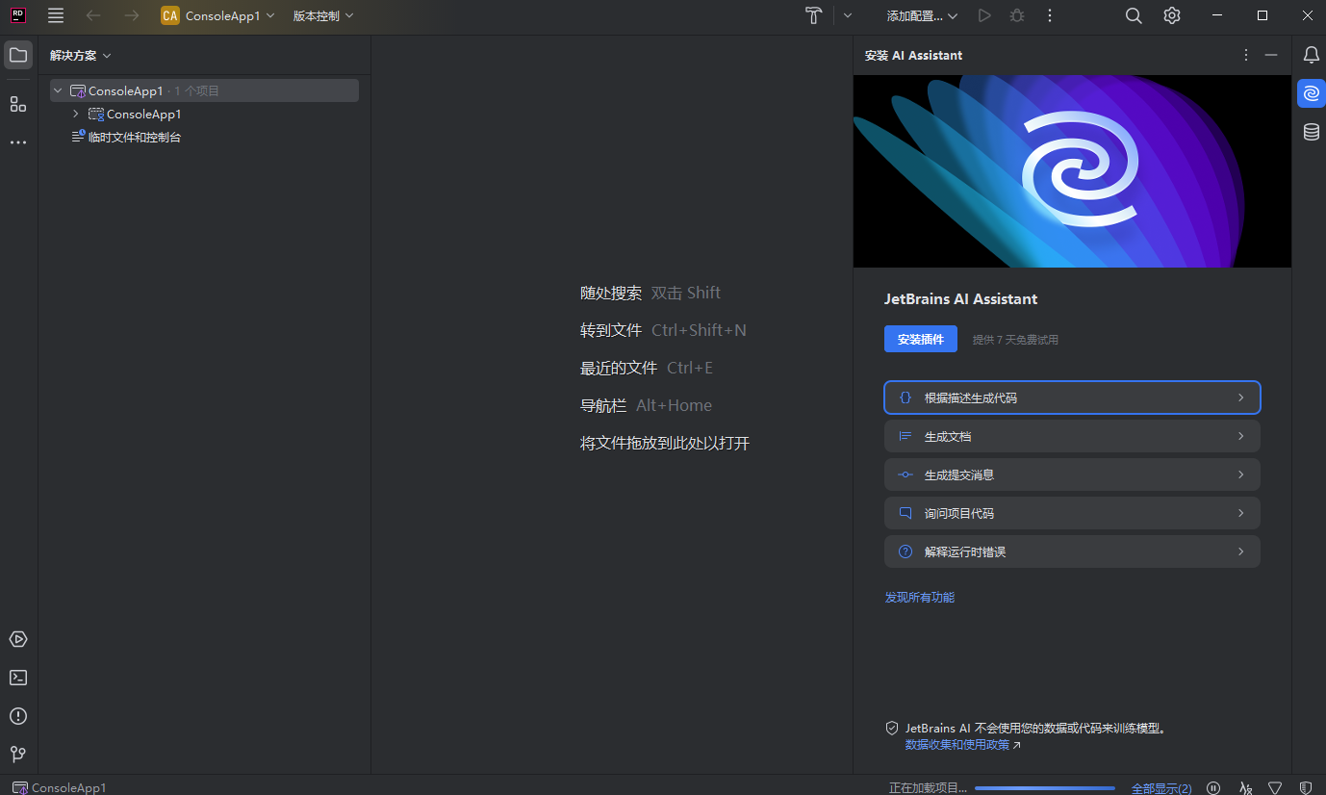1326x795 pixels.
Task: Expand the build options arrow
Action: click(x=848, y=15)
